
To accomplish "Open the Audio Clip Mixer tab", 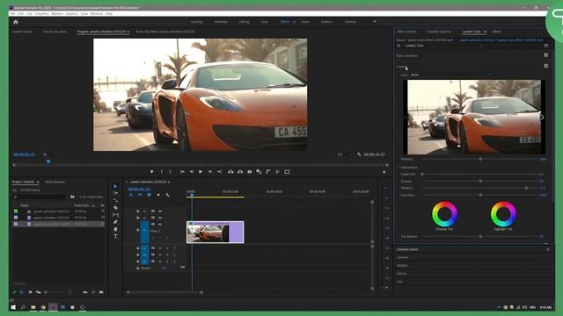I will pyautogui.click(x=165, y=32).
